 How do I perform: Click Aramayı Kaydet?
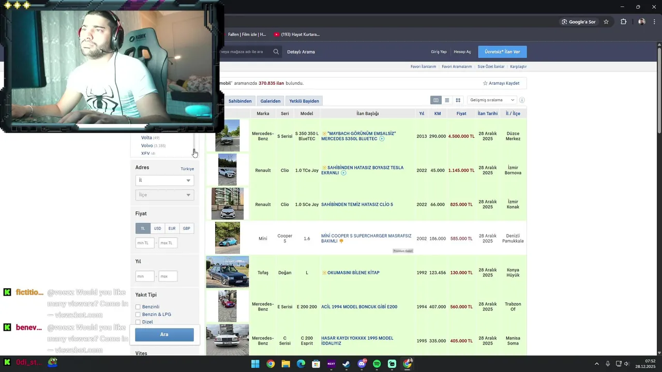click(501, 83)
